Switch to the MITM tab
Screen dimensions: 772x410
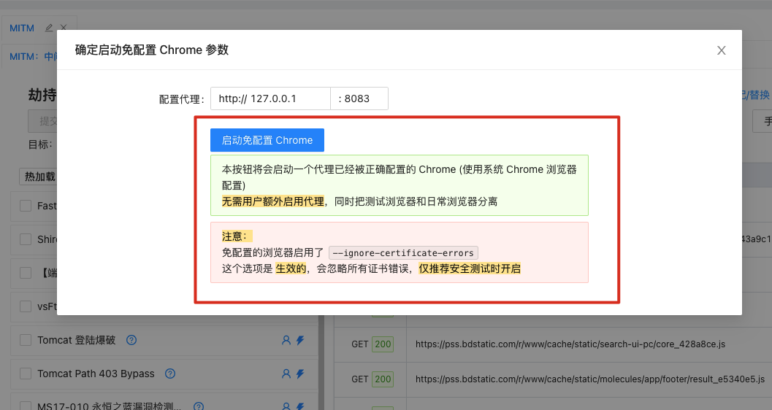(x=22, y=28)
